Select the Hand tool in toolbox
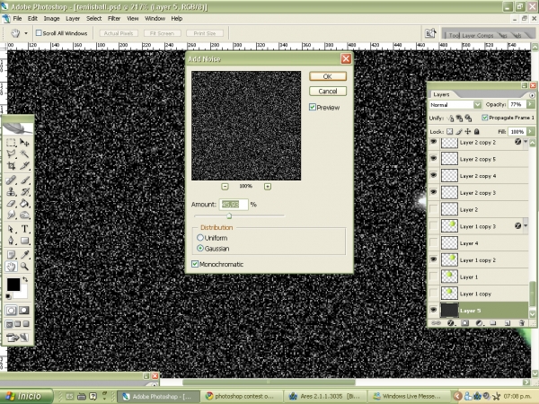 pos(11,267)
